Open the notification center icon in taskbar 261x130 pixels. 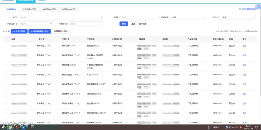point(257,127)
